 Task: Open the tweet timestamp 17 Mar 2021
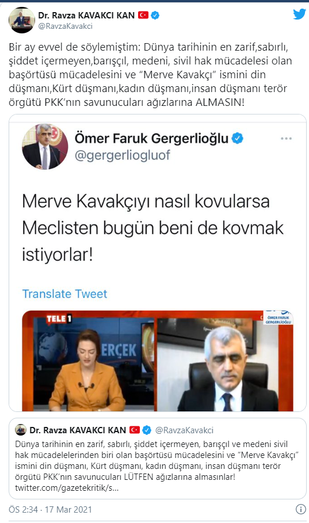[x=50, y=510]
